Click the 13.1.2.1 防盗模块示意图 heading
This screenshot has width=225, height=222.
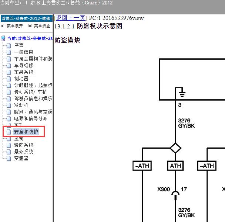[88, 26]
